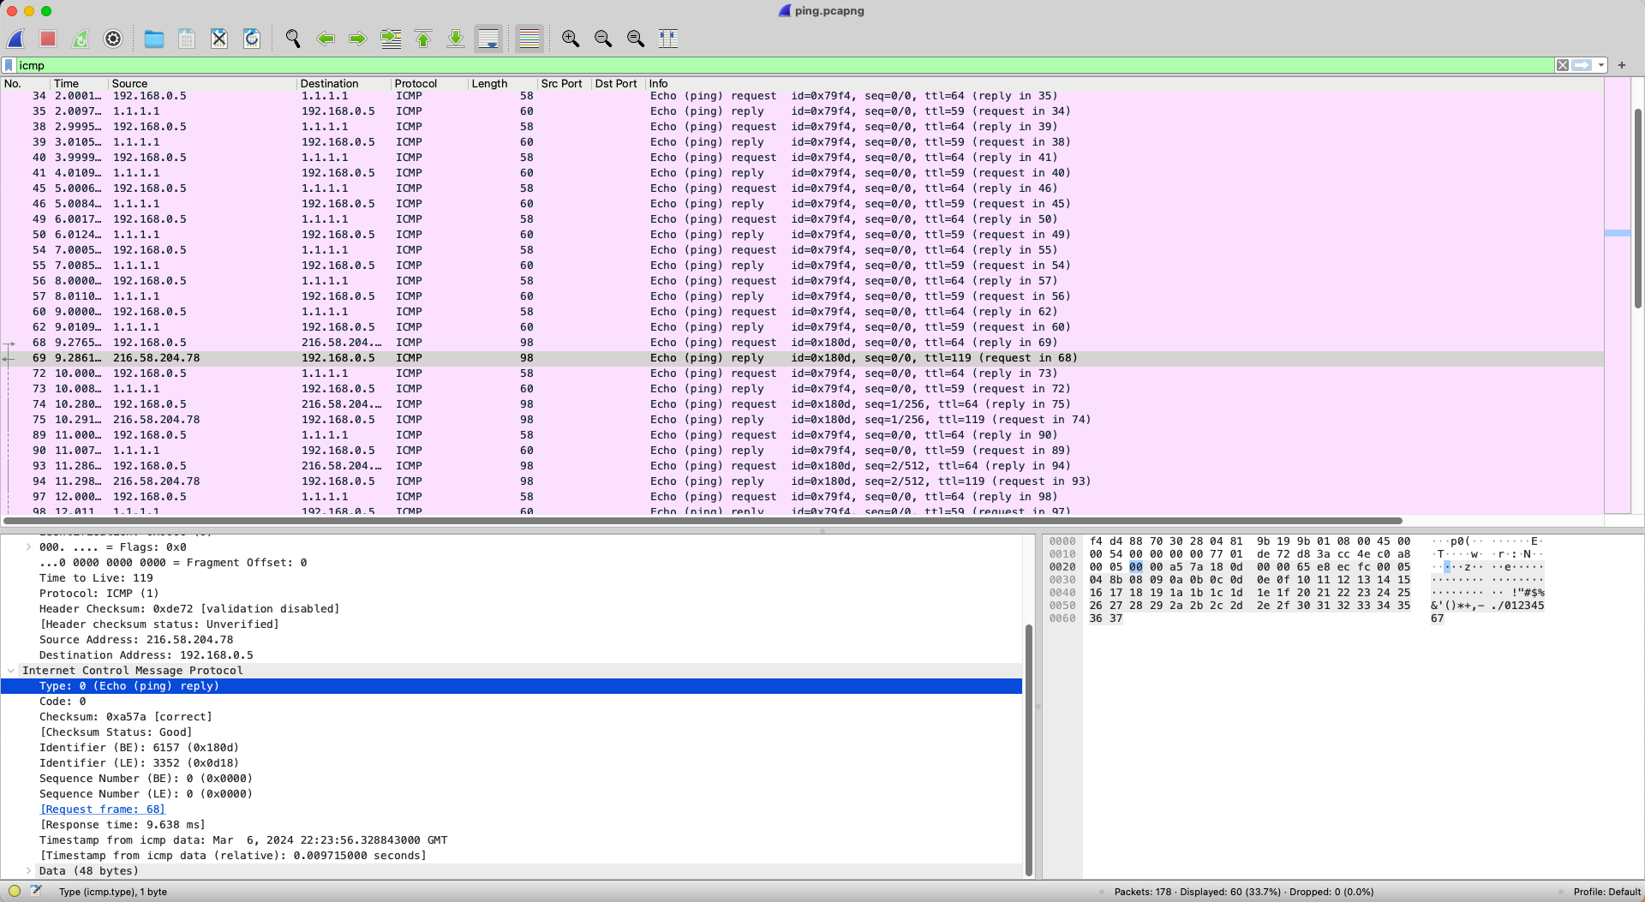Sort packets by the Protocol column header
This screenshot has height=902, width=1645.
429,83
